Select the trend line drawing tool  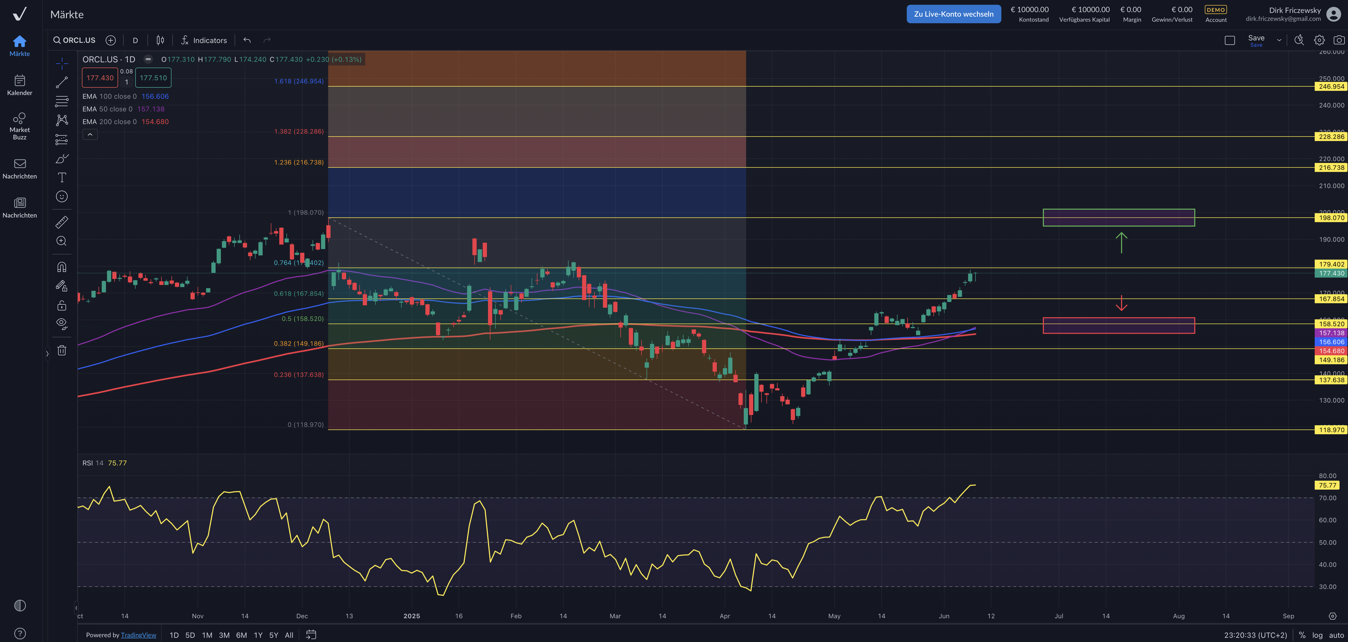point(62,83)
